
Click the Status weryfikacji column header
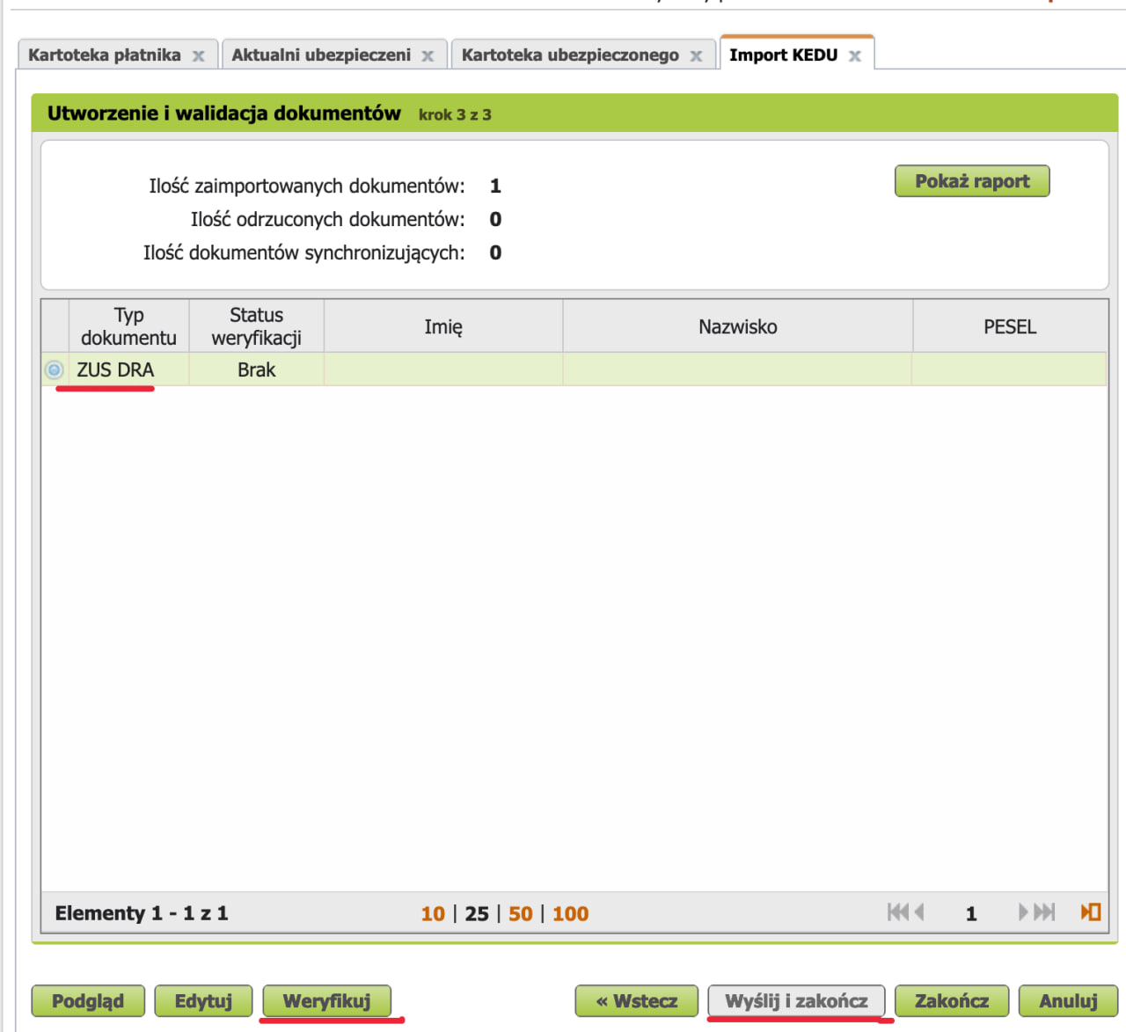pos(256,326)
